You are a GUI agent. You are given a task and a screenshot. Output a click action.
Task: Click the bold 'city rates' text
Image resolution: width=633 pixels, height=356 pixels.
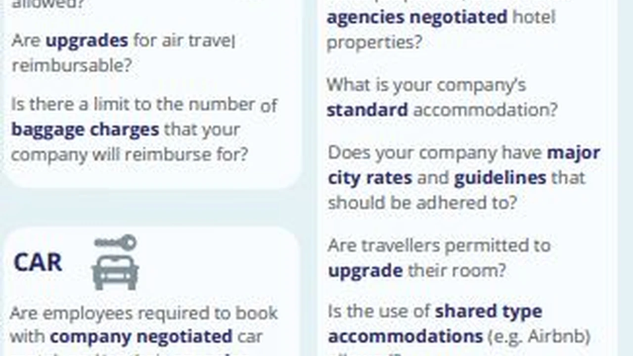pyautogui.click(x=369, y=178)
